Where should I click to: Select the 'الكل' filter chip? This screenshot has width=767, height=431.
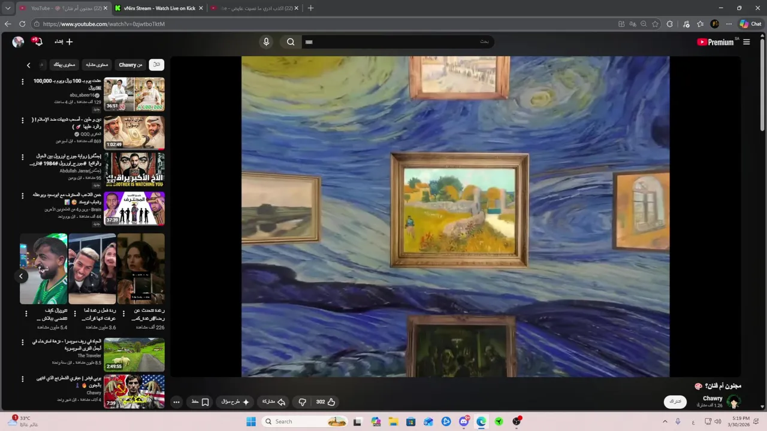click(156, 65)
